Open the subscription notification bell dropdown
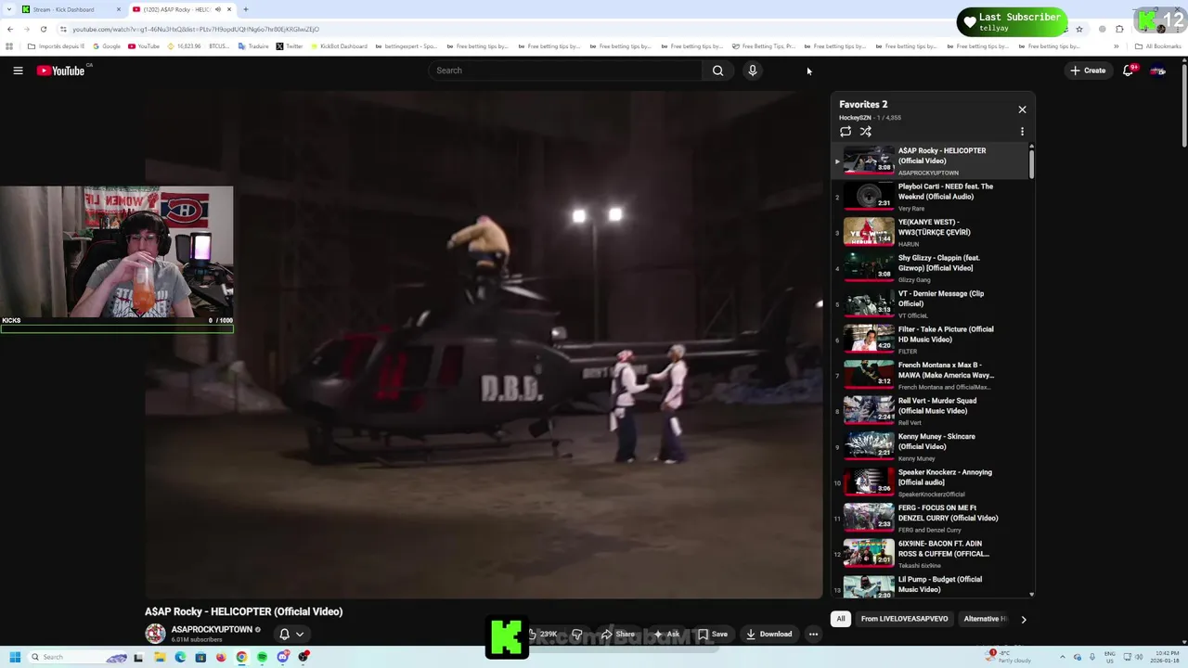1188x668 pixels. point(291,634)
